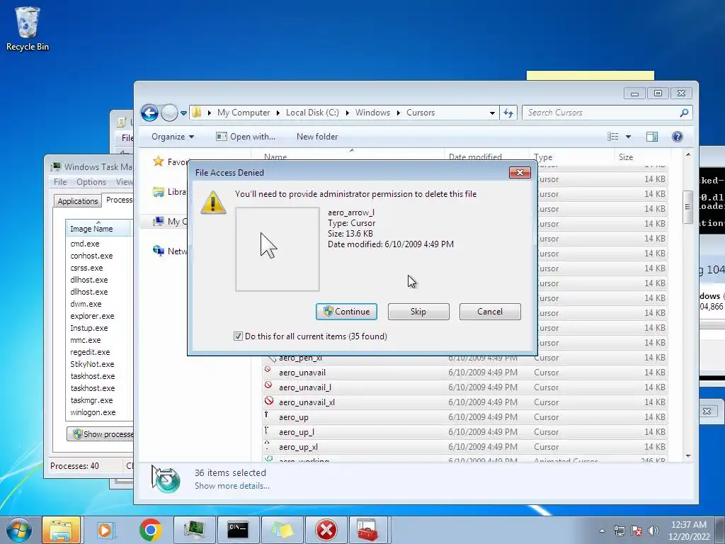Switch to Task Manager Processes tab
725x544 pixels.
[x=119, y=199]
